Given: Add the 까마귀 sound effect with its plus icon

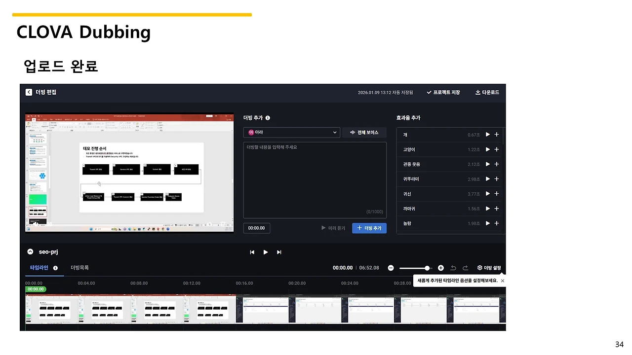Looking at the screenshot, I should point(497,209).
